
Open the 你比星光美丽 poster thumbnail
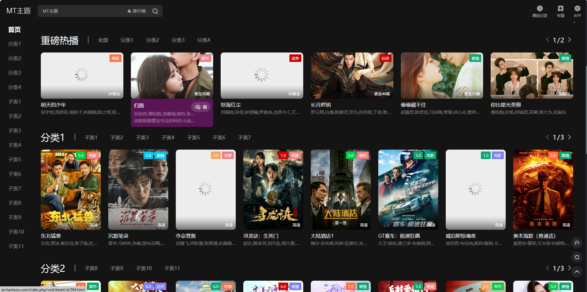tap(532, 75)
